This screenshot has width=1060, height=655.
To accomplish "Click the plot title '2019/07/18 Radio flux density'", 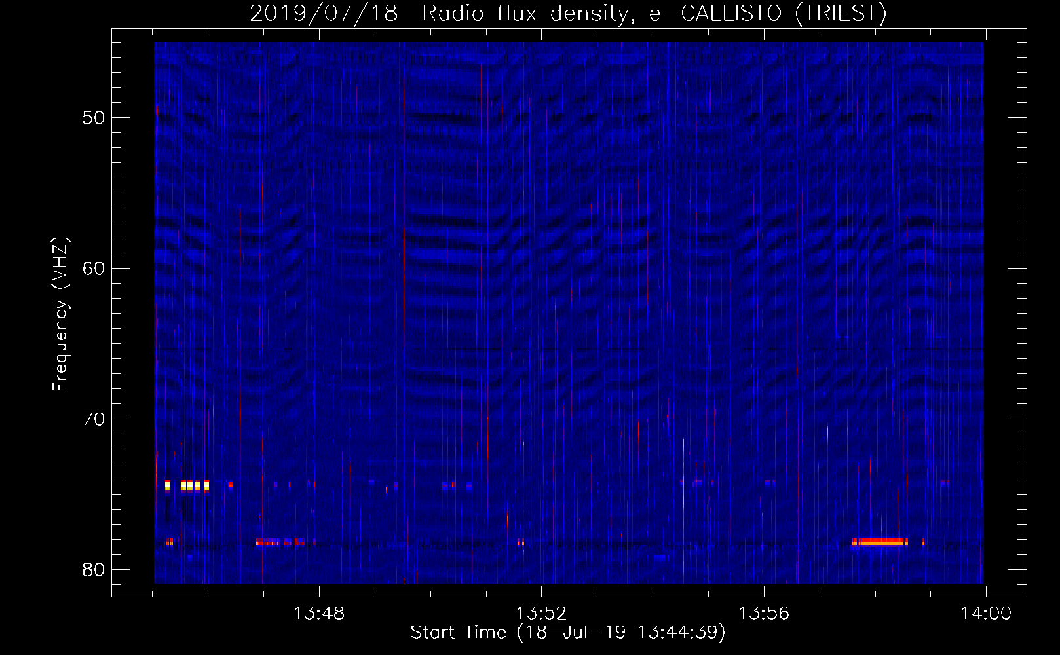I will 568,13.
